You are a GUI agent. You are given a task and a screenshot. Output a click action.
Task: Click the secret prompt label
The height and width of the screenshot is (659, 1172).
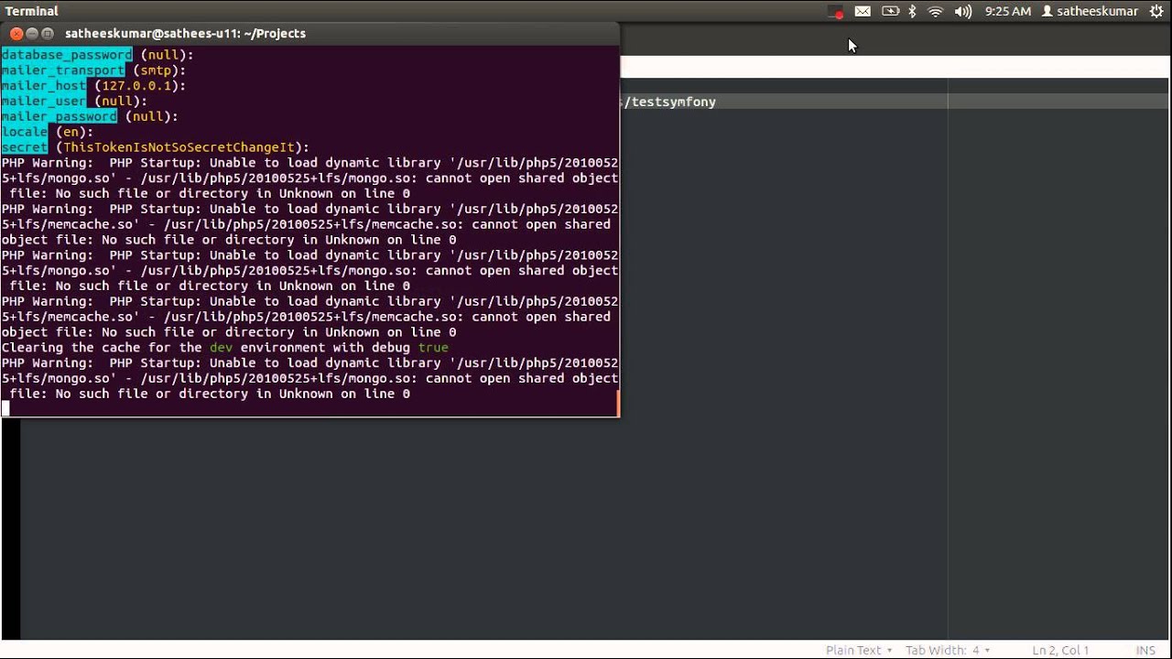(25, 147)
